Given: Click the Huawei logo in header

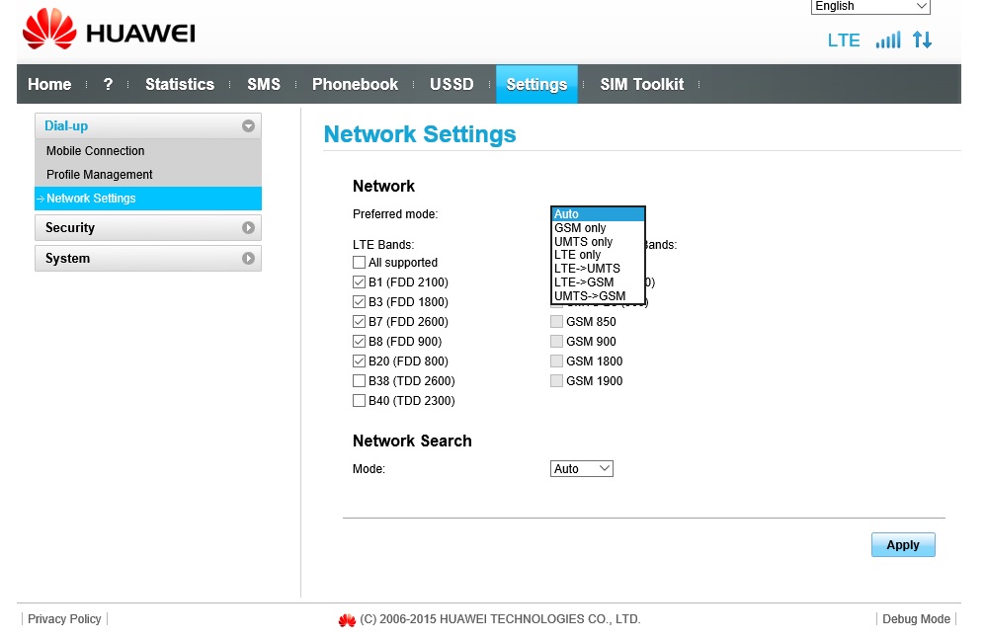Looking at the screenshot, I should (108, 34).
